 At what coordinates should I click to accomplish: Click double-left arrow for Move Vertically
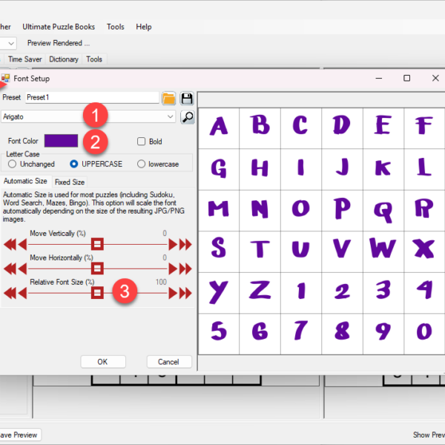pos(10,244)
